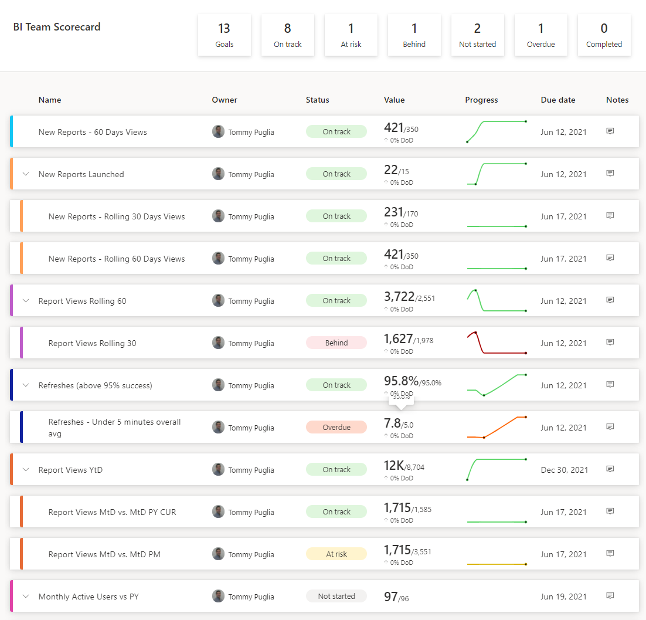Screen dimensions: 646x620
Task: Click the Overdue status pill
Action: pyautogui.click(x=336, y=427)
